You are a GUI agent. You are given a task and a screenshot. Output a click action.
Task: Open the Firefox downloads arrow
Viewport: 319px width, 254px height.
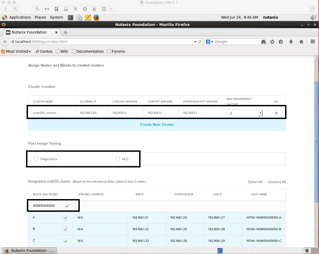click(x=291, y=42)
